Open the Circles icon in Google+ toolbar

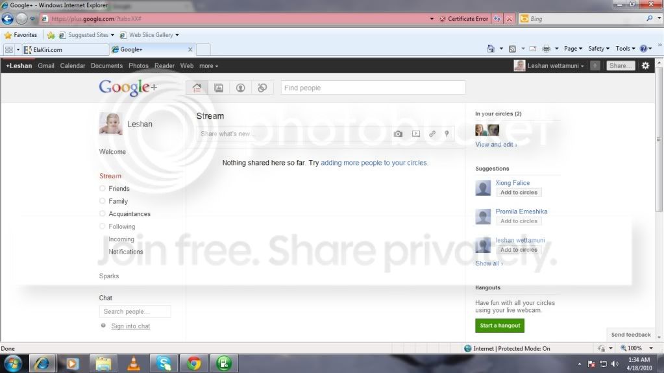262,88
